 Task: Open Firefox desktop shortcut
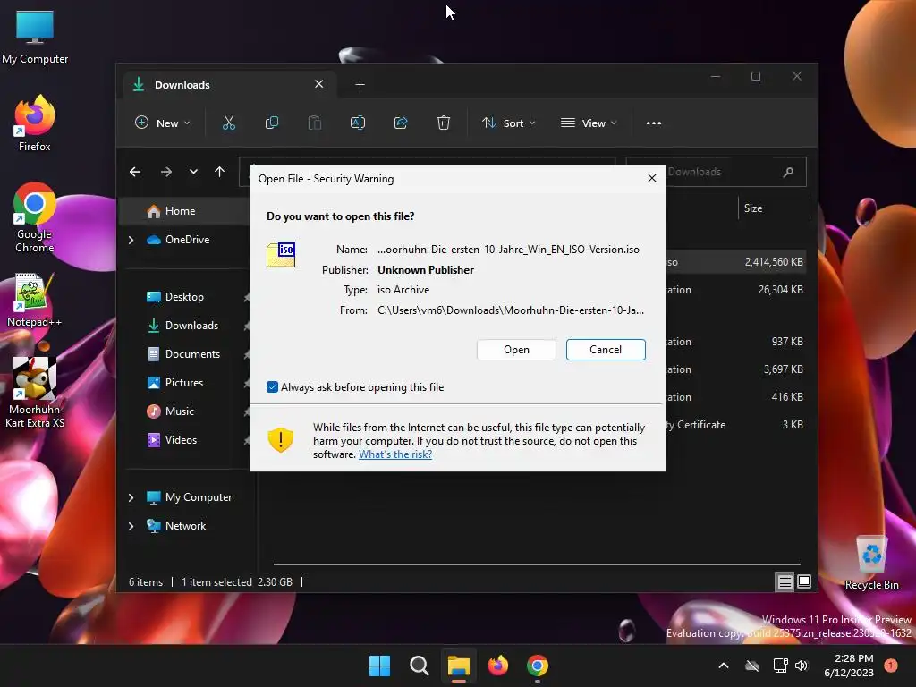point(35,123)
